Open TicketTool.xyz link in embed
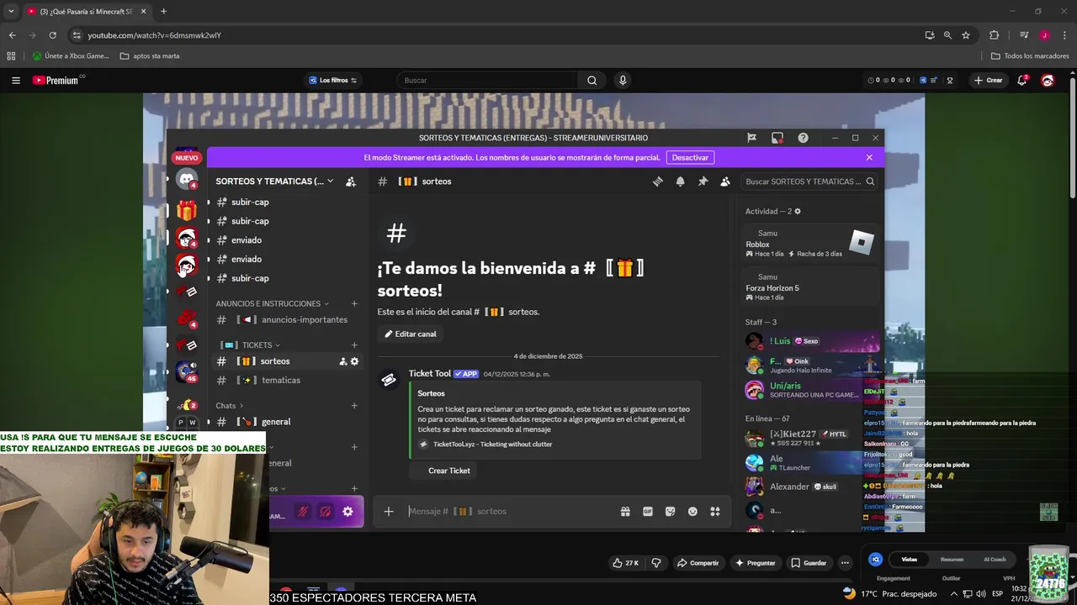 click(x=492, y=445)
